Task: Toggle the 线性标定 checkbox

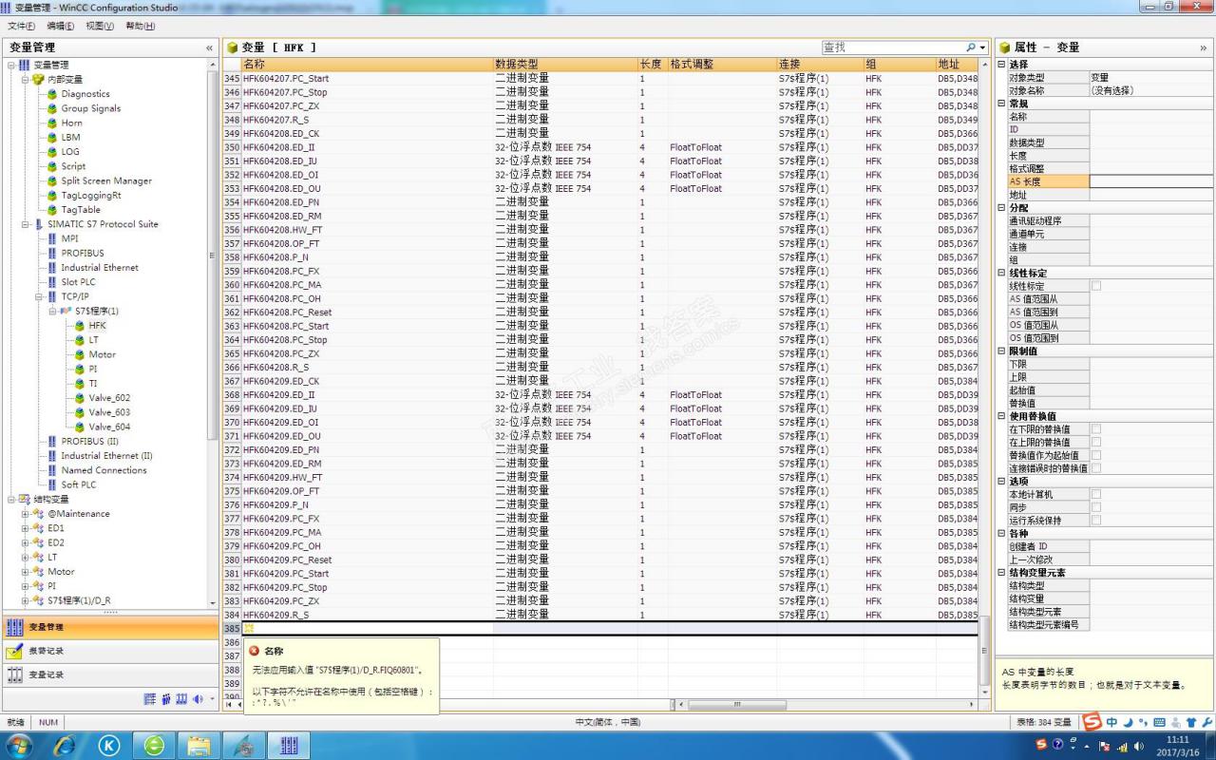Action: (x=1096, y=286)
